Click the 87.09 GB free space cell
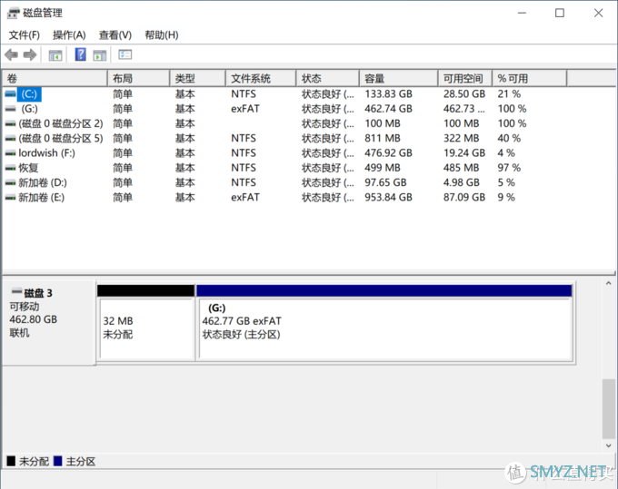This screenshot has height=489, width=618. (463, 198)
